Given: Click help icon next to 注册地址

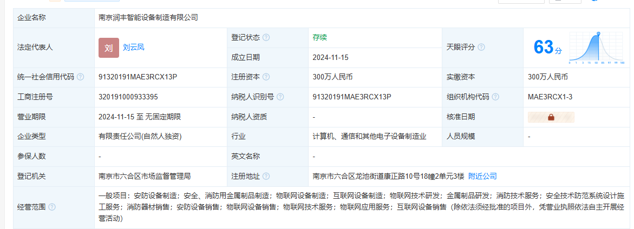Looking at the screenshot, I should 266,176.
